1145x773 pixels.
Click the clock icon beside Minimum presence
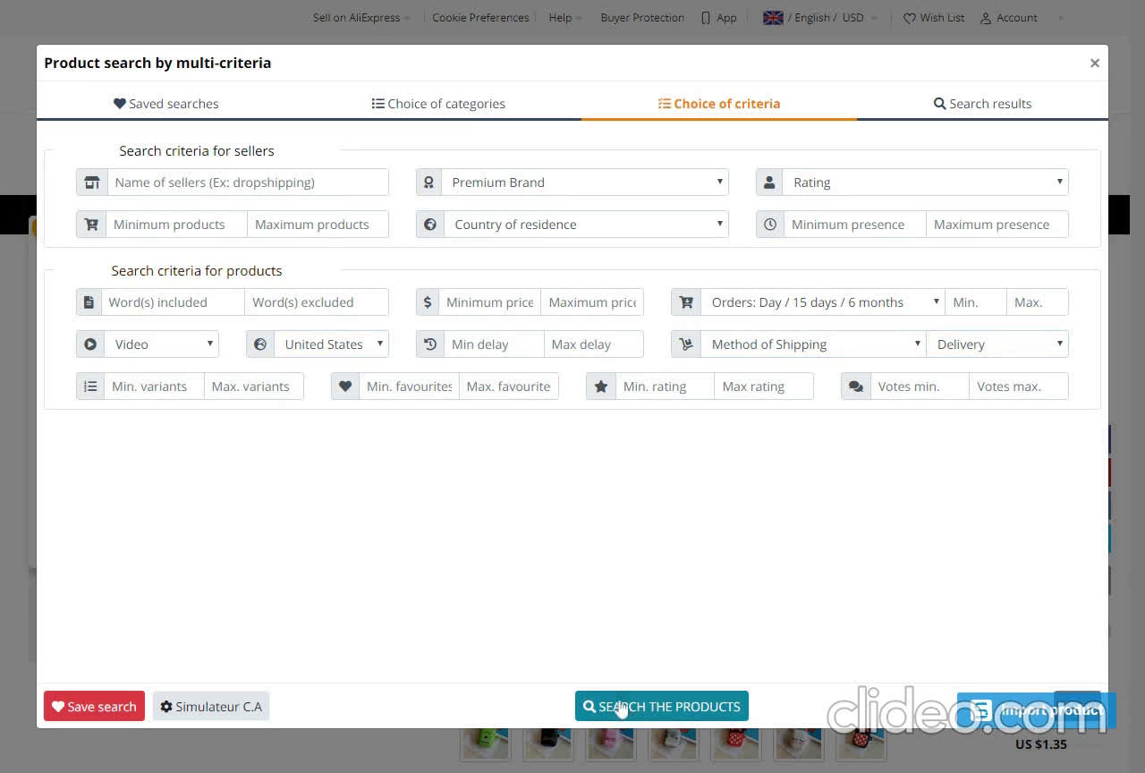(770, 224)
